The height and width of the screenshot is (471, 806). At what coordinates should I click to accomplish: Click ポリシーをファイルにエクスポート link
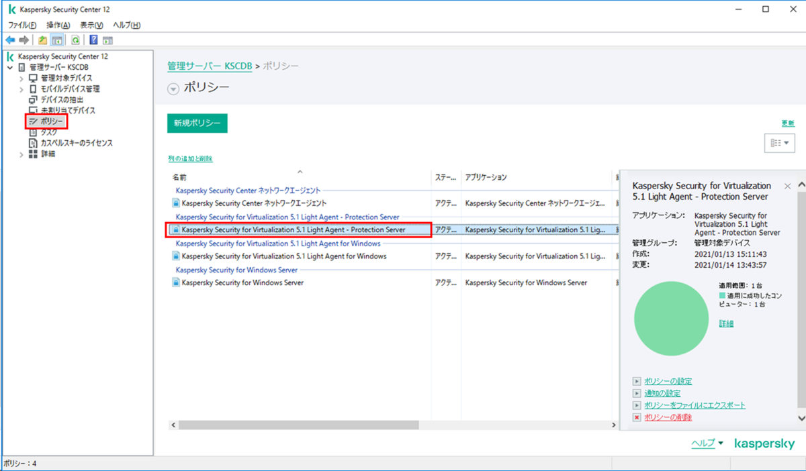click(x=695, y=405)
